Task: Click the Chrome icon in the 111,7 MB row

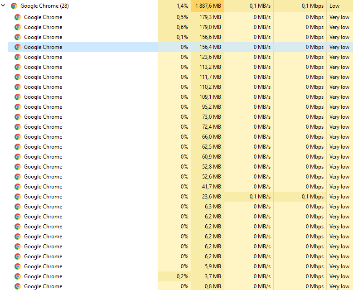Action: 18,77
